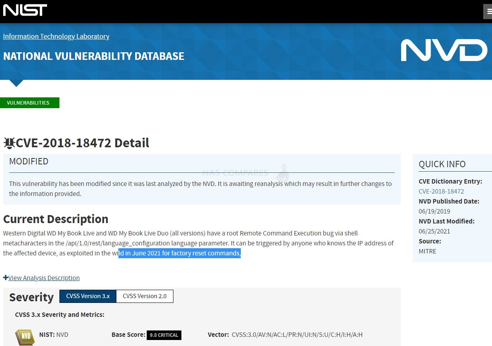The height and width of the screenshot is (346, 492).
Task: Click the last modified date 06/25/2021
Action: click(x=434, y=231)
